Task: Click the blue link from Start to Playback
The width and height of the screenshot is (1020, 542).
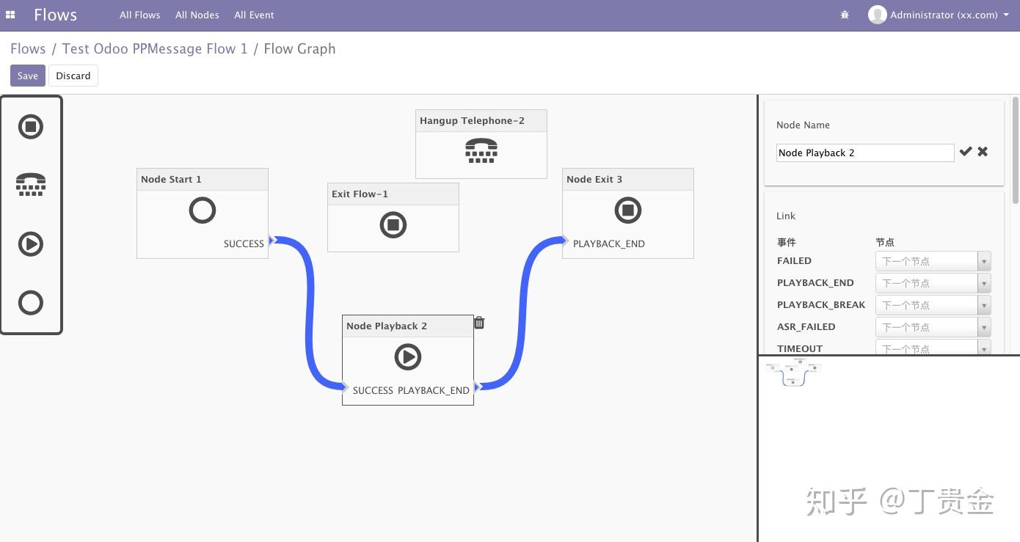Action: 310,315
